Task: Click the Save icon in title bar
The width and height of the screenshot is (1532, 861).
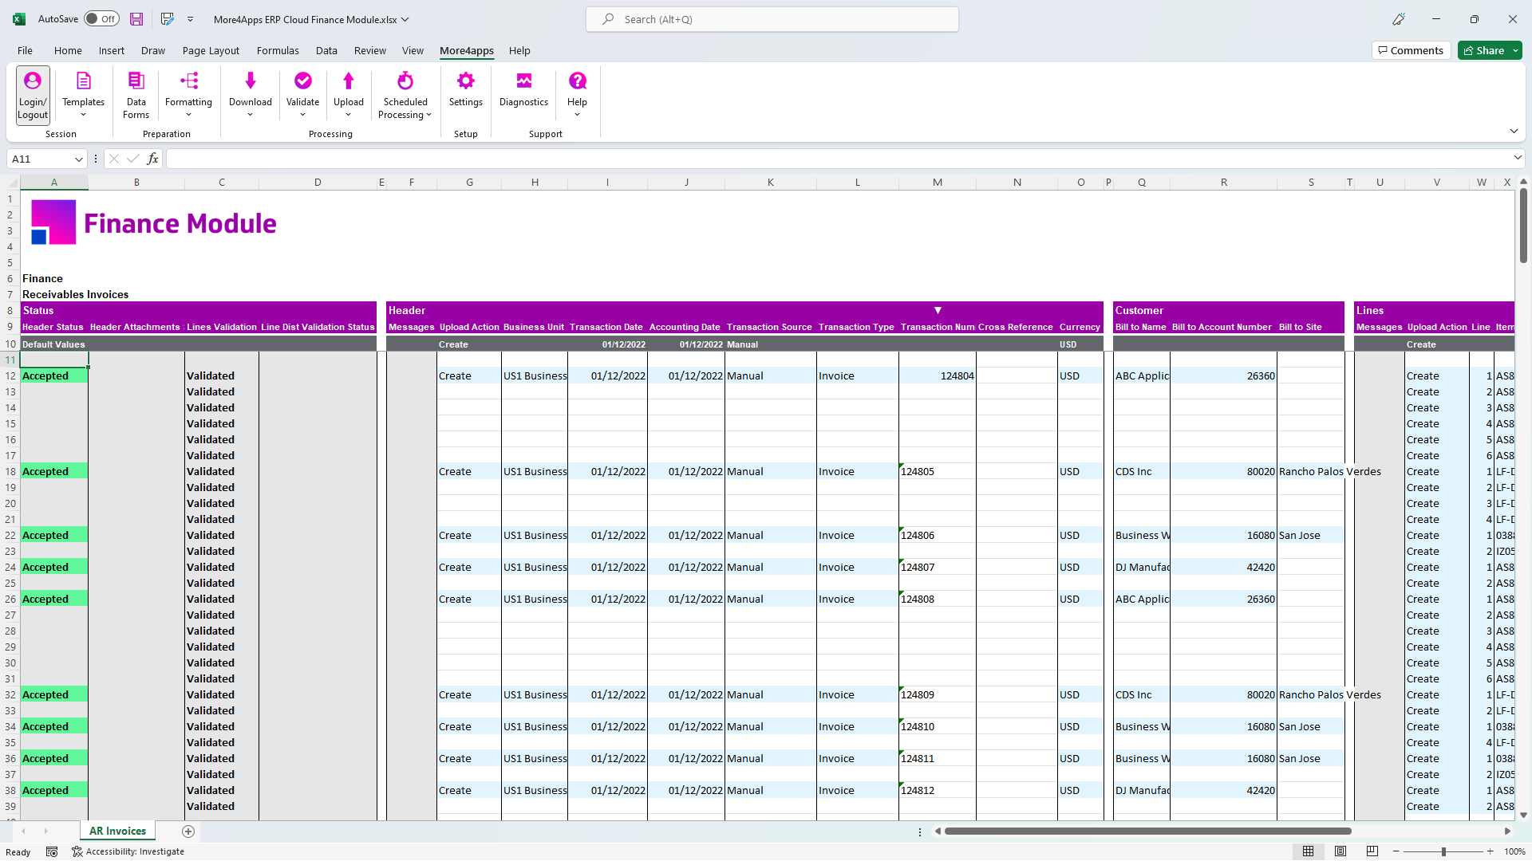Action: (136, 19)
